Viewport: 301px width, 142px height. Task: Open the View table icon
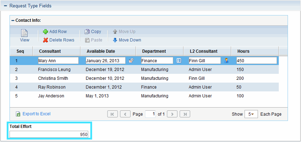pyautogui.click(x=24, y=35)
